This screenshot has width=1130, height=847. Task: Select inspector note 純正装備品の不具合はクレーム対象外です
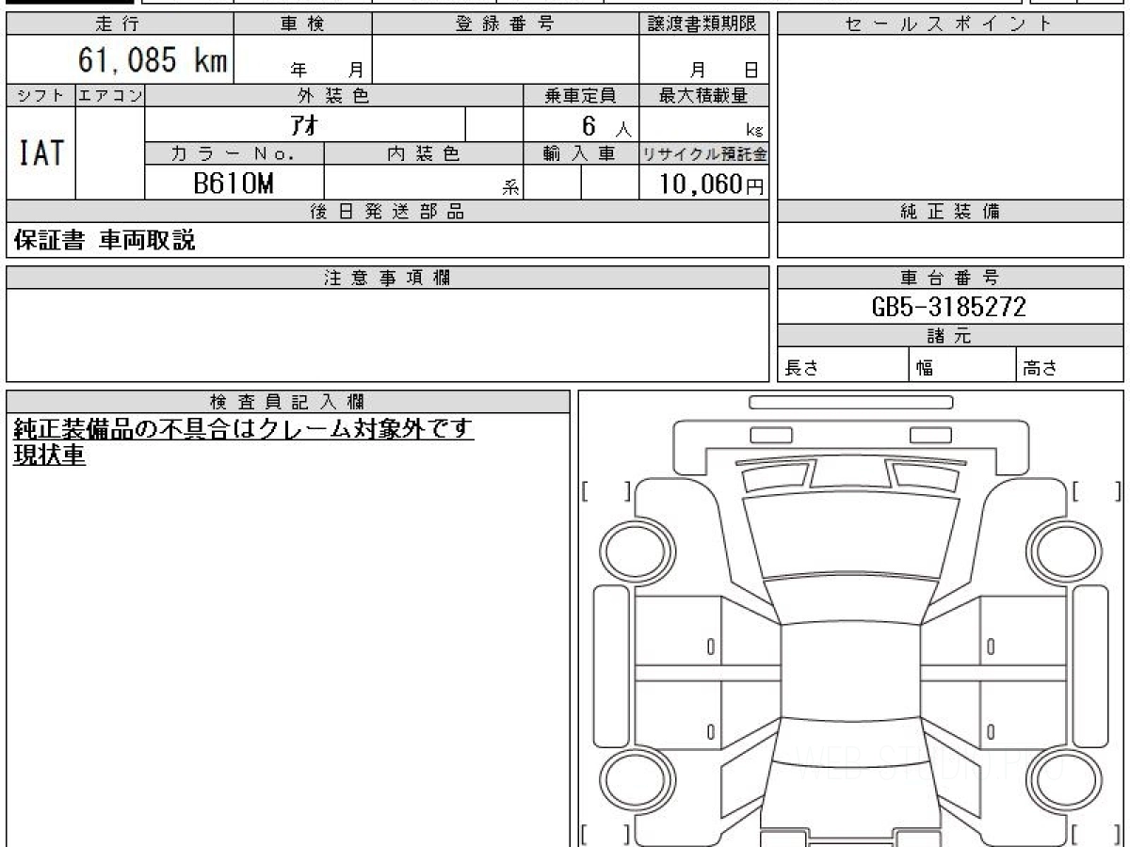[x=243, y=429]
